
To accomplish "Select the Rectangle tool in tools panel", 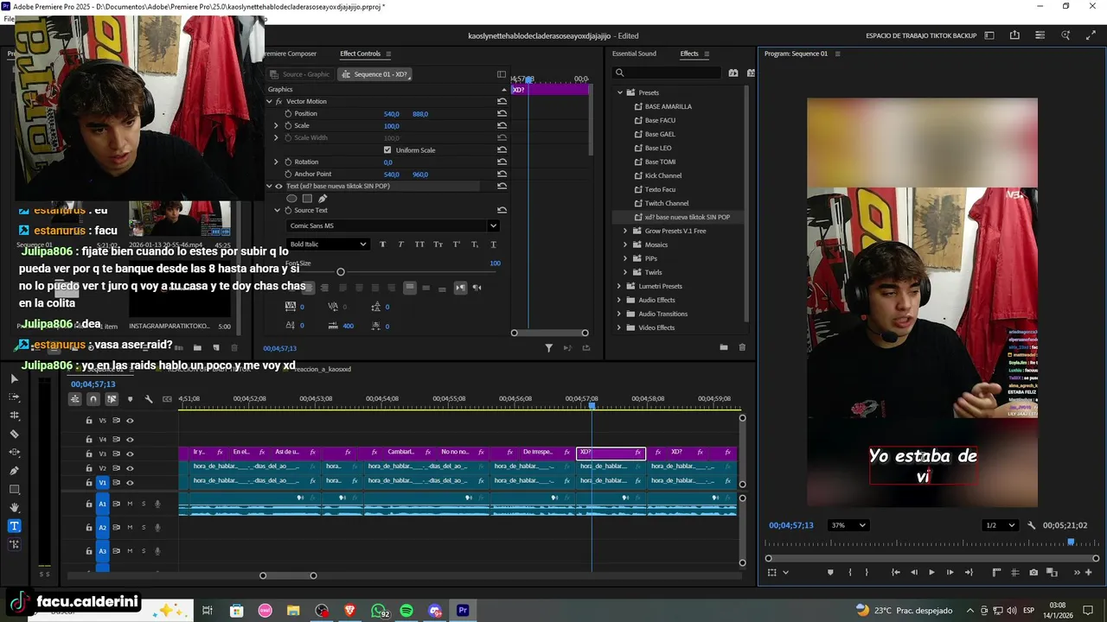I will [x=14, y=489].
